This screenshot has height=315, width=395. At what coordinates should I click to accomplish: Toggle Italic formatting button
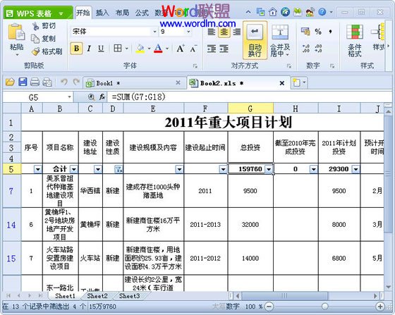tap(89, 49)
